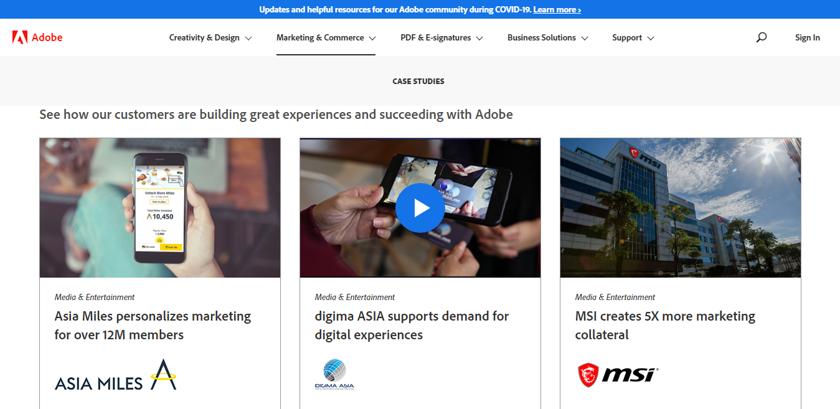
Task: Click the Adobe logo icon
Action: coord(19,37)
